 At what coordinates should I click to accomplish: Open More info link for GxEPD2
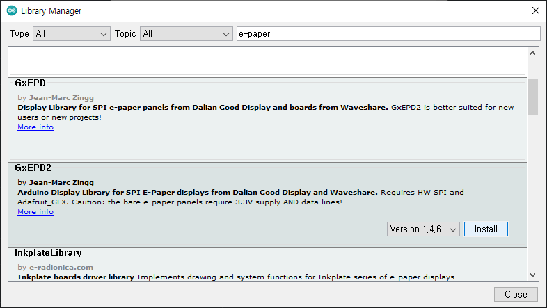[x=35, y=212]
